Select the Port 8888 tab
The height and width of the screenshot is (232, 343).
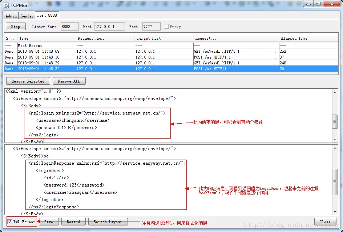(47, 15)
